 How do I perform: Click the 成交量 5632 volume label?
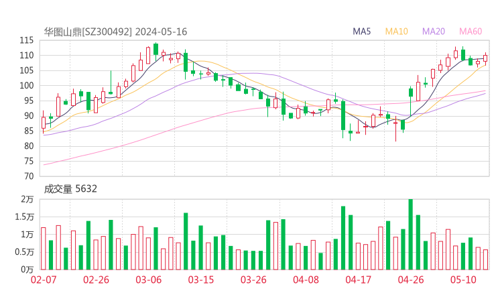(x=70, y=189)
